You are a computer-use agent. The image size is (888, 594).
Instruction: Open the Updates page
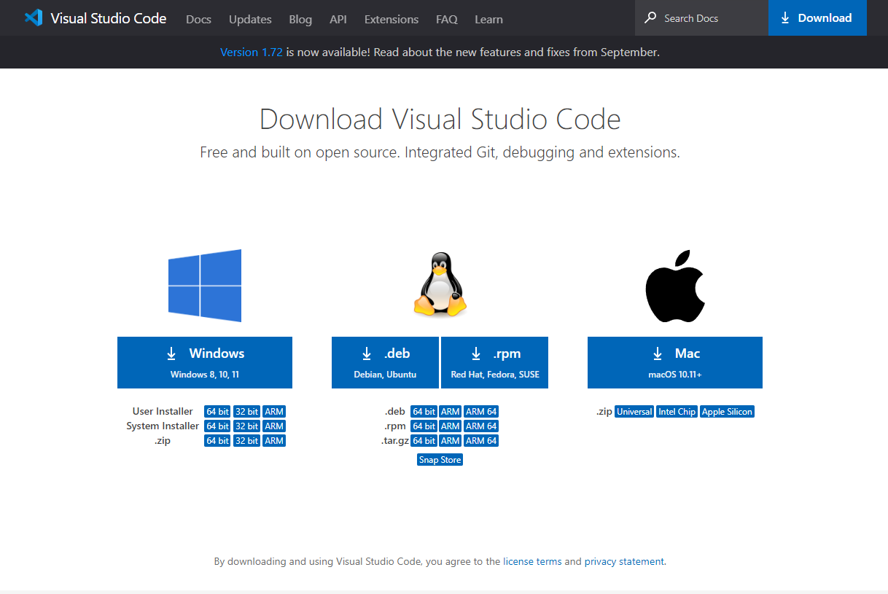pyautogui.click(x=250, y=20)
